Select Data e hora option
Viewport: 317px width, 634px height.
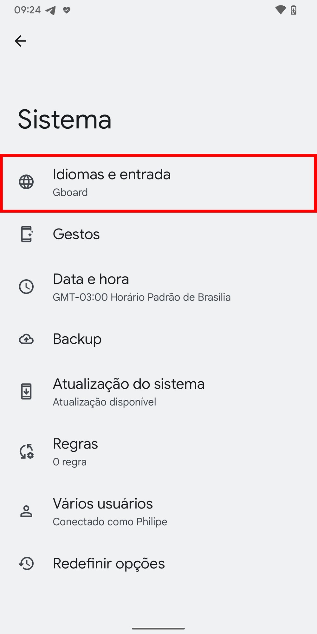(91, 279)
